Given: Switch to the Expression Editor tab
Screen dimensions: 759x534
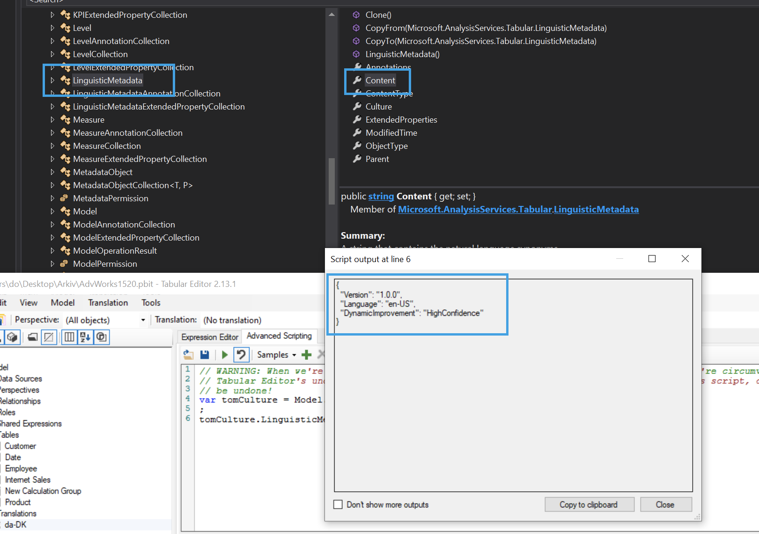Looking at the screenshot, I should (209, 336).
